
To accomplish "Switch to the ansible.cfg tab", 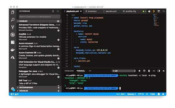I will coord(129,11).
